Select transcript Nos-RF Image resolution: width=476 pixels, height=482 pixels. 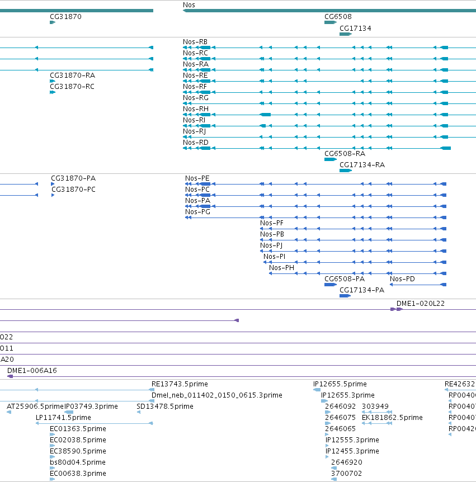click(x=195, y=86)
